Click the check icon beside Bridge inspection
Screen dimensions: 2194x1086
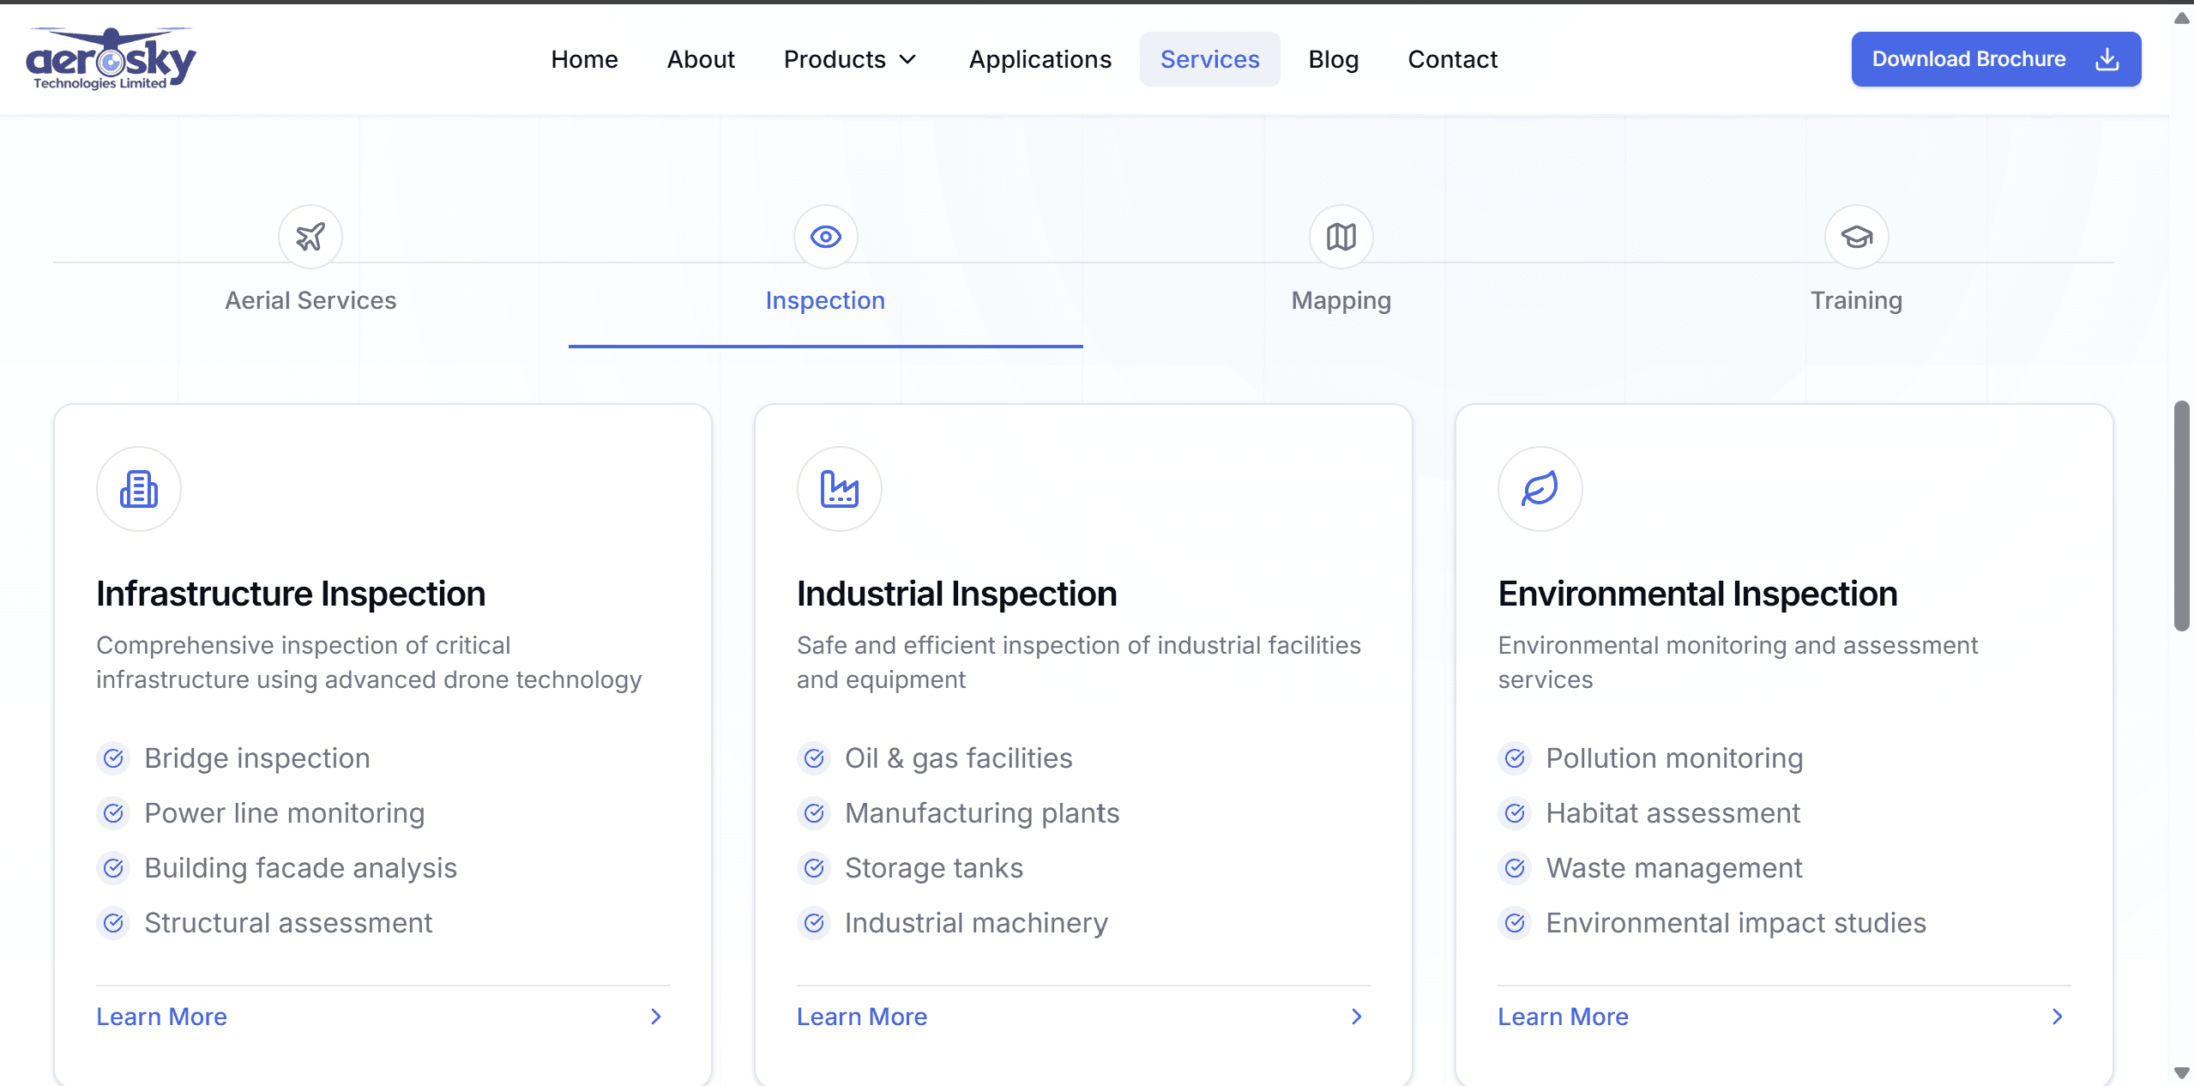(x=113, y=758)
